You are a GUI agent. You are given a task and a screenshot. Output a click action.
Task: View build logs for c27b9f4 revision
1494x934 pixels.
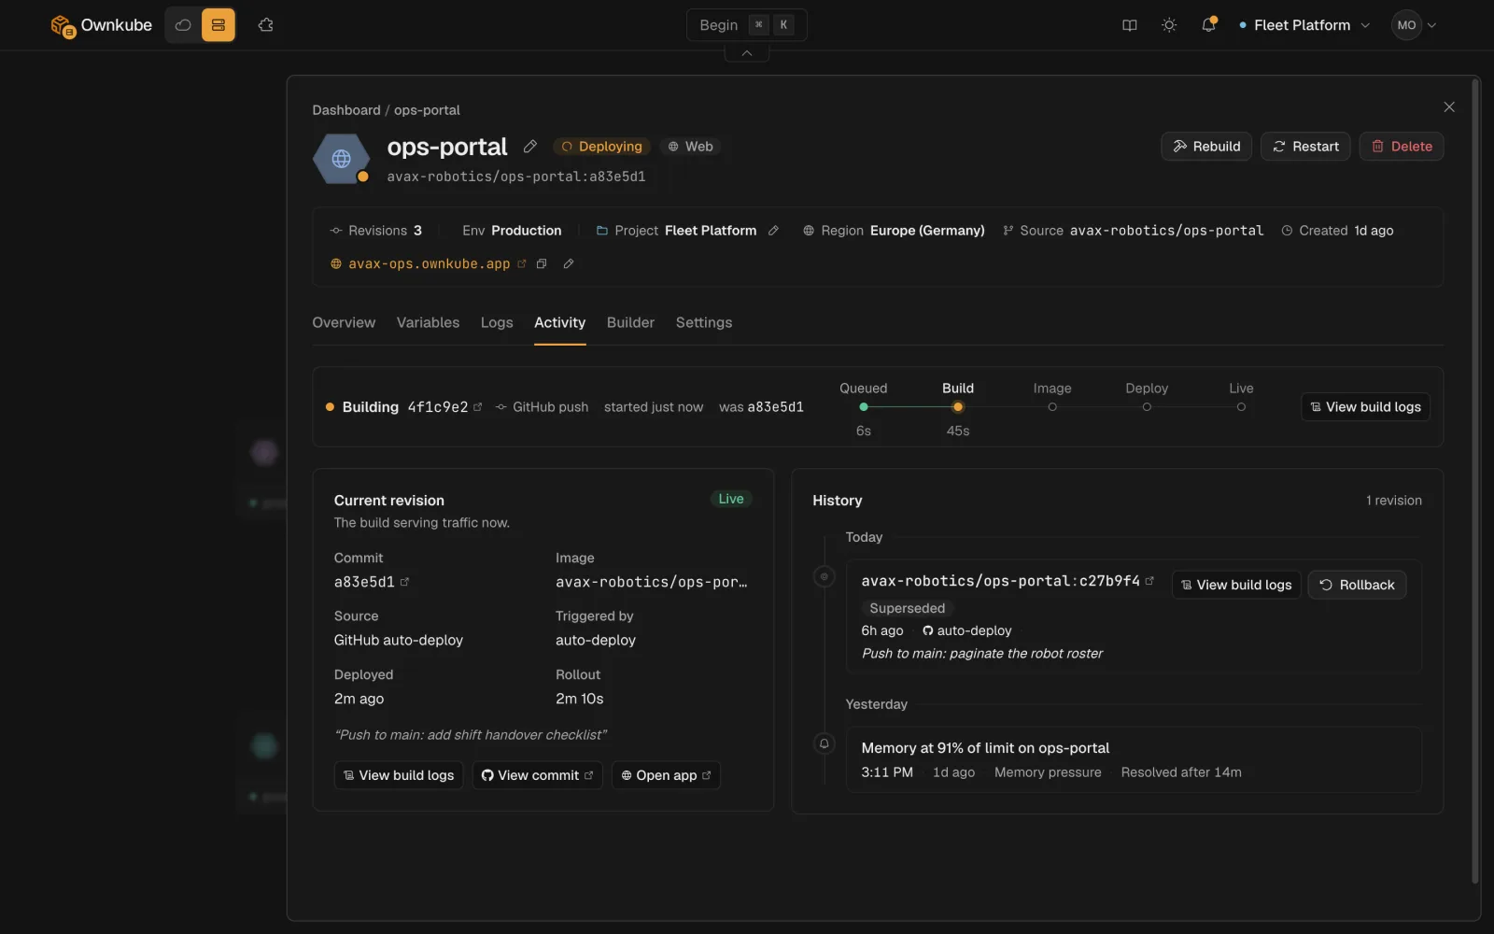tap(1236, 585)
